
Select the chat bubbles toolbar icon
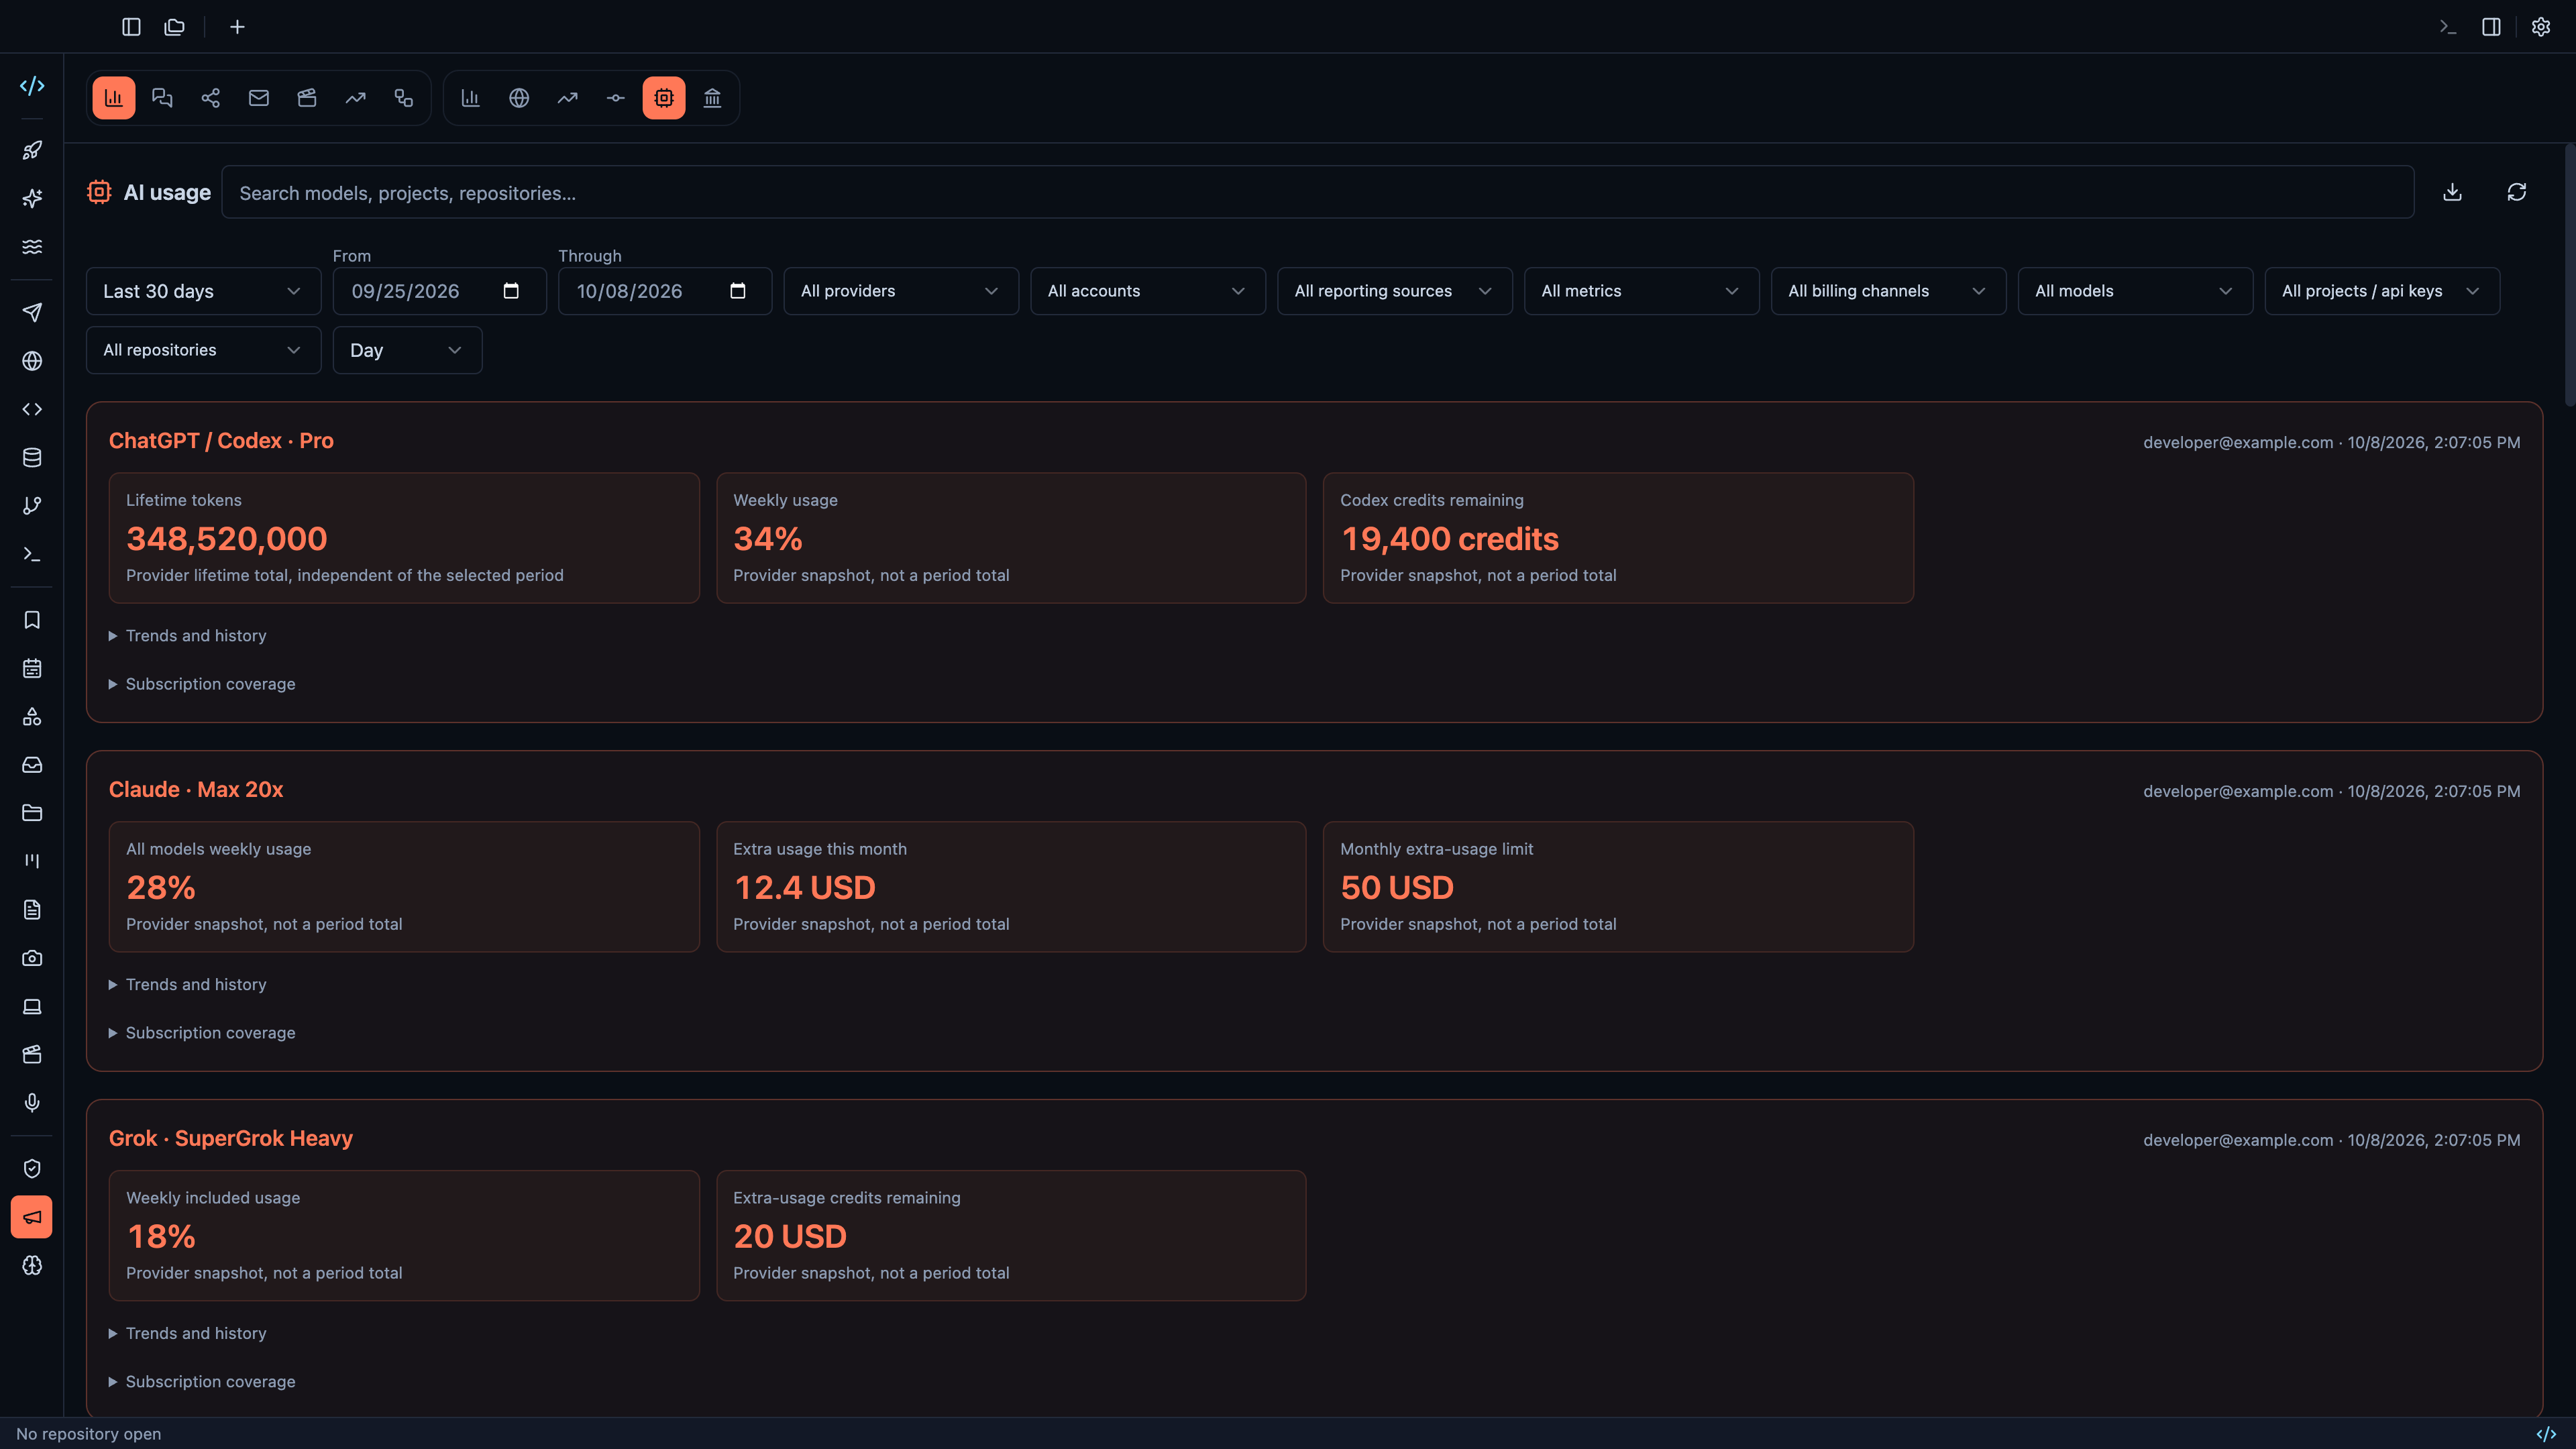point(162,98)
